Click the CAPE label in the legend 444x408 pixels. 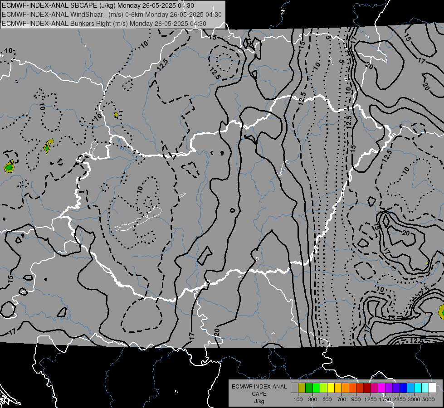click(x=259, y=394)
